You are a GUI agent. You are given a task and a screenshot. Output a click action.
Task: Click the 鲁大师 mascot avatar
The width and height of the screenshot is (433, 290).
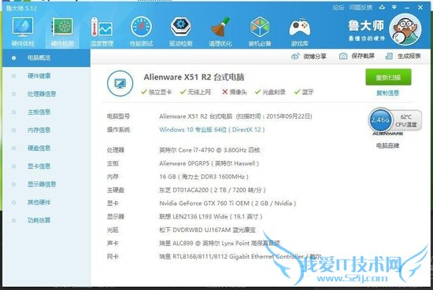pyautogui.click(x=405, y=30)
